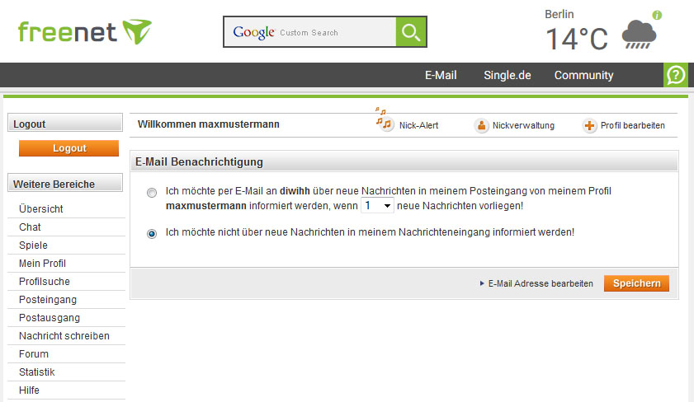The image size is (694, 402).
Task: Click the Nick-Alert link text
Action: [418, 125]
